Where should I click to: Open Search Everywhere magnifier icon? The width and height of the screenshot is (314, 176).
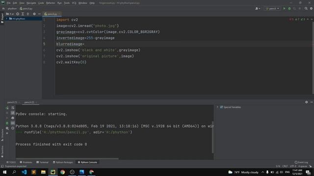pos(306,9)
